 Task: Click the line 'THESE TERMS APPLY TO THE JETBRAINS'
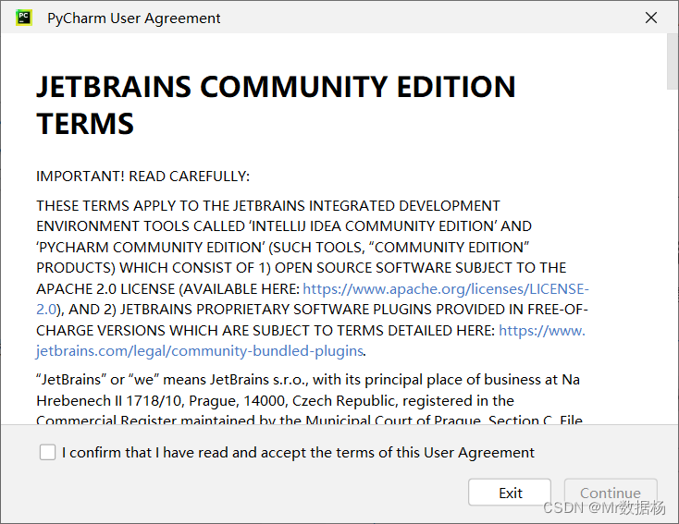pos(268,205)
